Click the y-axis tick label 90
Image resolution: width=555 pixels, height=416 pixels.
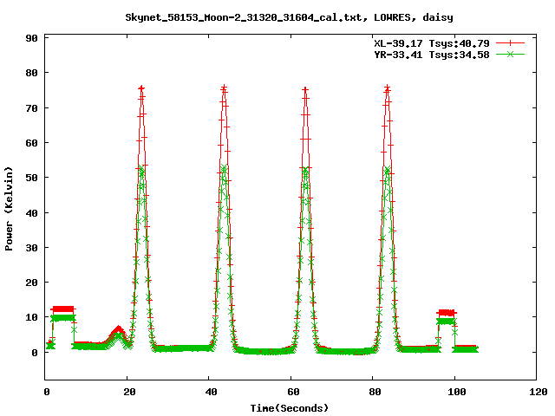[31, 38]
